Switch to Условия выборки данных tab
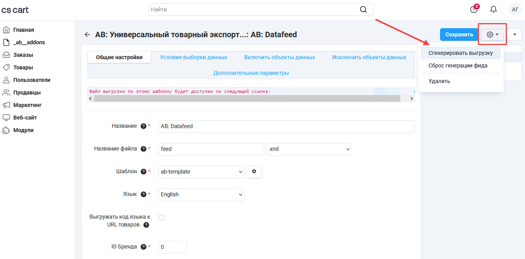525x259 pixels. [193, 57]
